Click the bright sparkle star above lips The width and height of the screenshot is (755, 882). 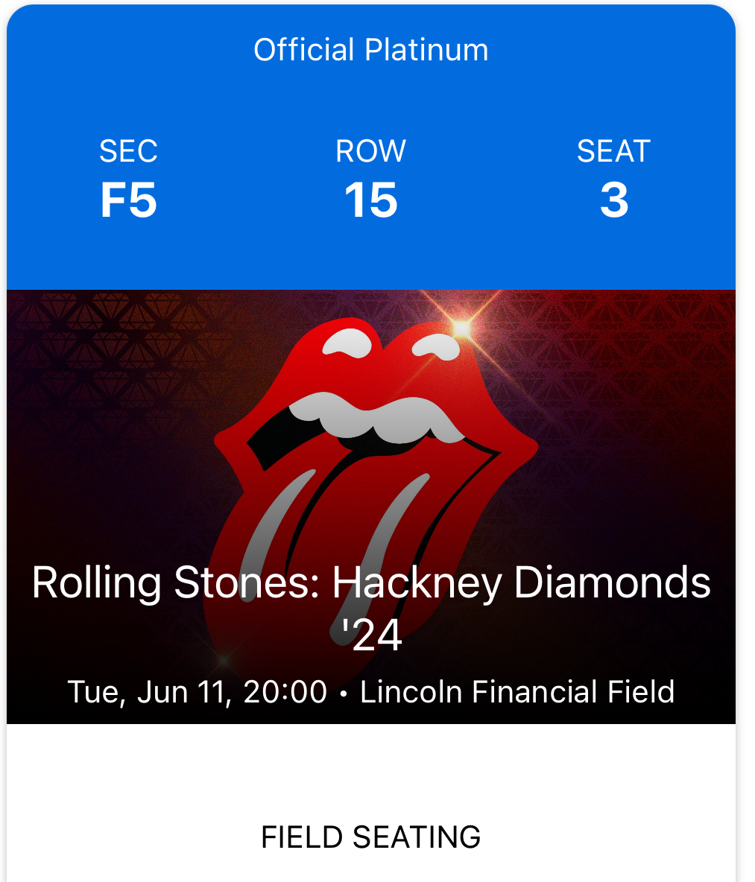462,328
